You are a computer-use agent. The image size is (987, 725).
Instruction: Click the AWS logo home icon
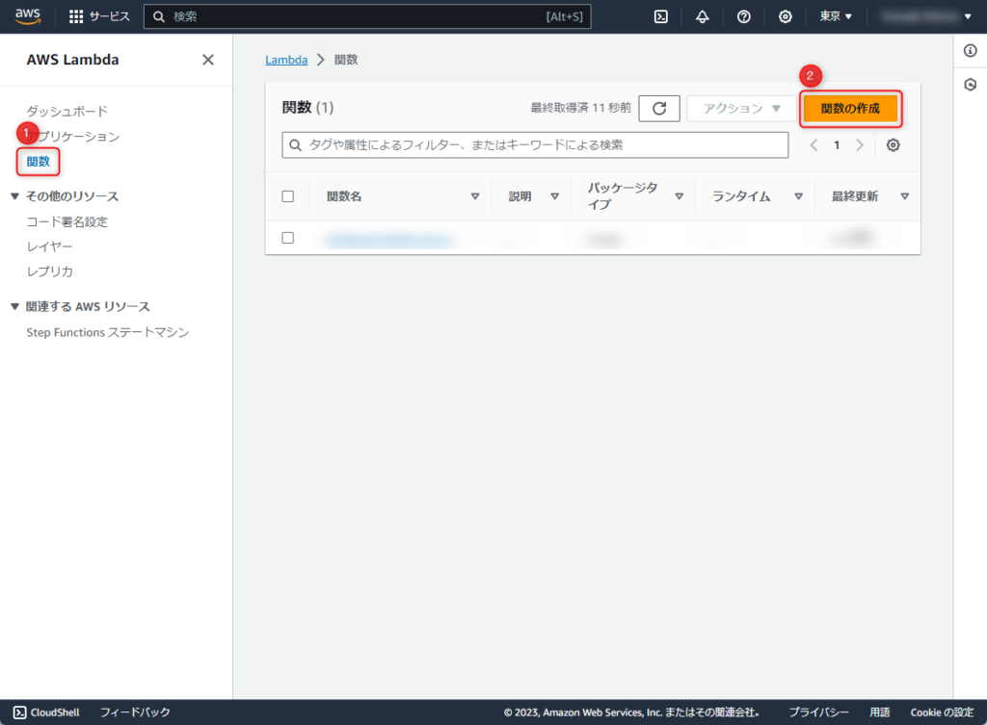coord(28,16)
